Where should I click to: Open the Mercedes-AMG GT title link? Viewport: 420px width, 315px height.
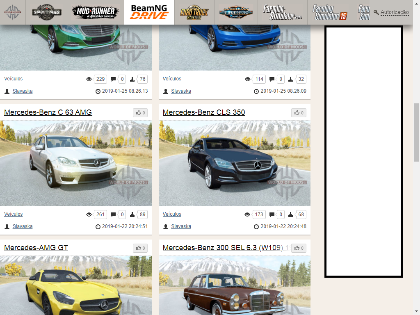pyautogui.click(x=36, y=247)
